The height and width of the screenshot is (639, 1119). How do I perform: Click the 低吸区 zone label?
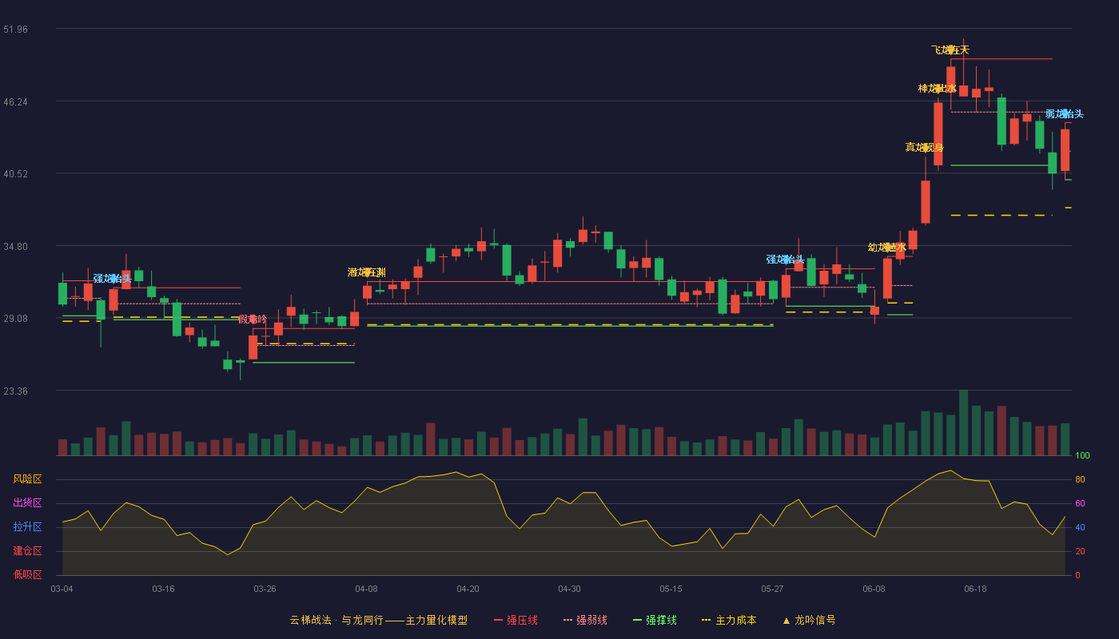tap(28, 574)
